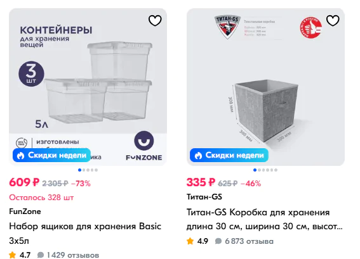The width and height of the screenshot is (360, 259).
Task: Open the transparent containers product image
Action: click(x=88, y=87)
